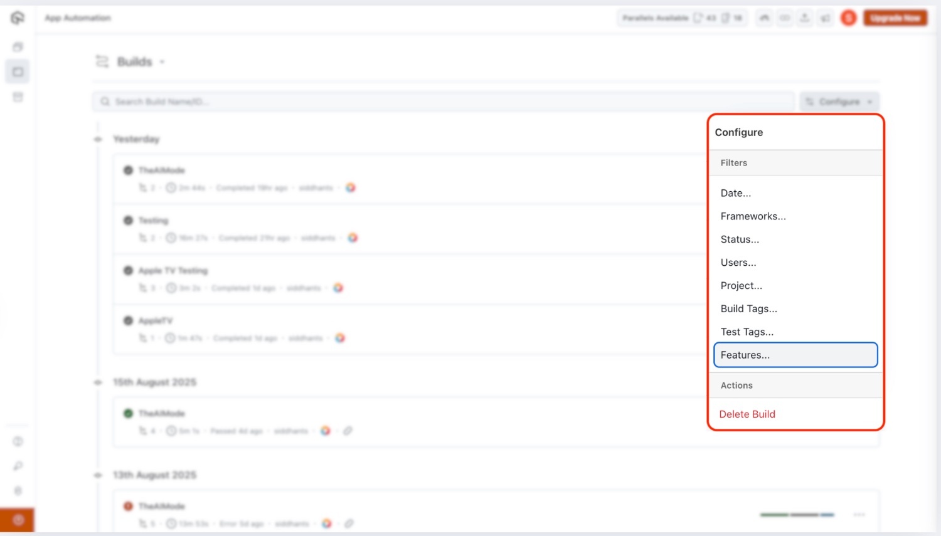Open three-dot menu on 13th August build
Screen dimensions: 941x536
(859, 515)
